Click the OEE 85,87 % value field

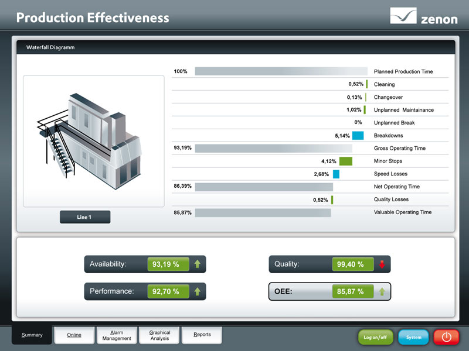[x=351, y=291]
